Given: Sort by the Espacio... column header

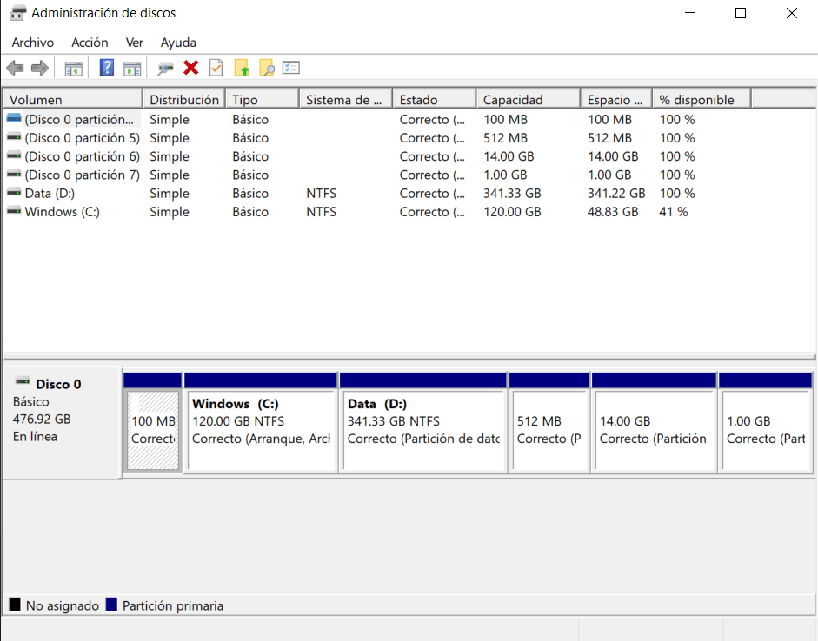Looking at the screenshot, I should 616,100.
